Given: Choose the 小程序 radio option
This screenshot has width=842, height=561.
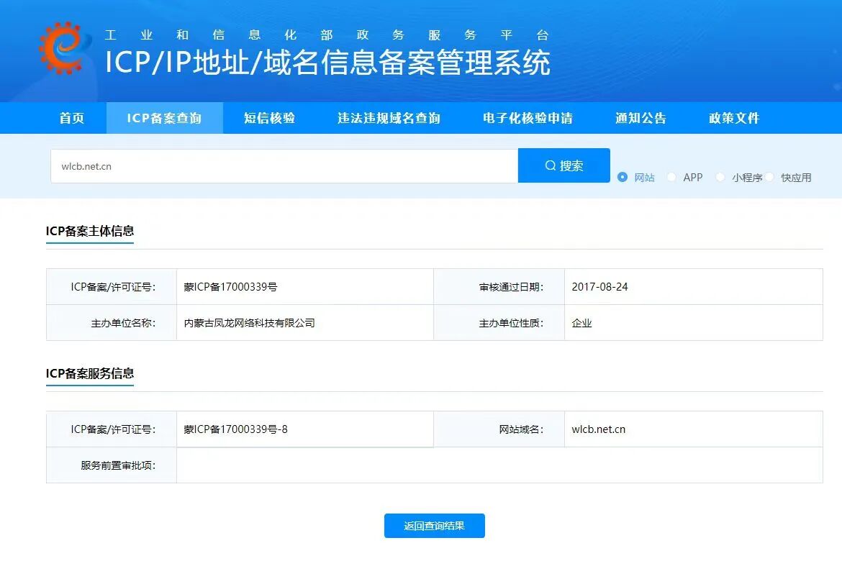Looking at the screenshot, I should click(720, 177).
